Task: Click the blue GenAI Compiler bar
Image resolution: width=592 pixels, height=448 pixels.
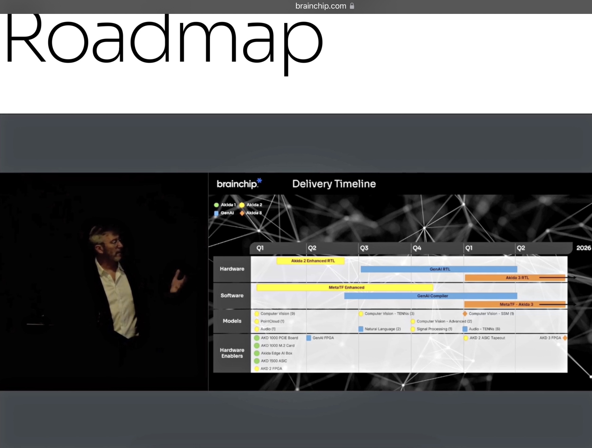Action: tap(431, 296)
